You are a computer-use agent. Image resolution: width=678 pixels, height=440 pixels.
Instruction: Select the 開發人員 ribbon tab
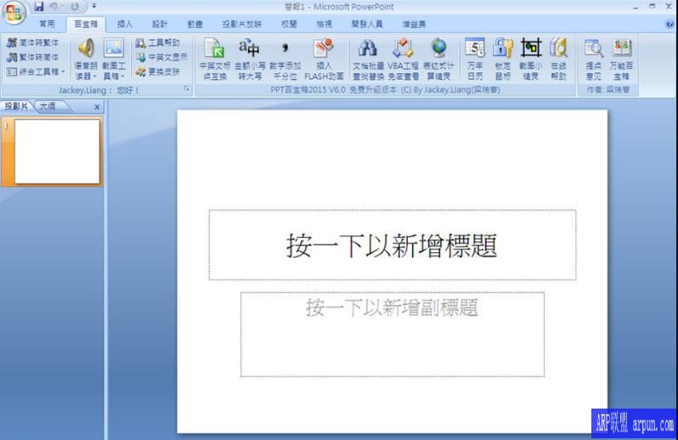click(367, 24)
